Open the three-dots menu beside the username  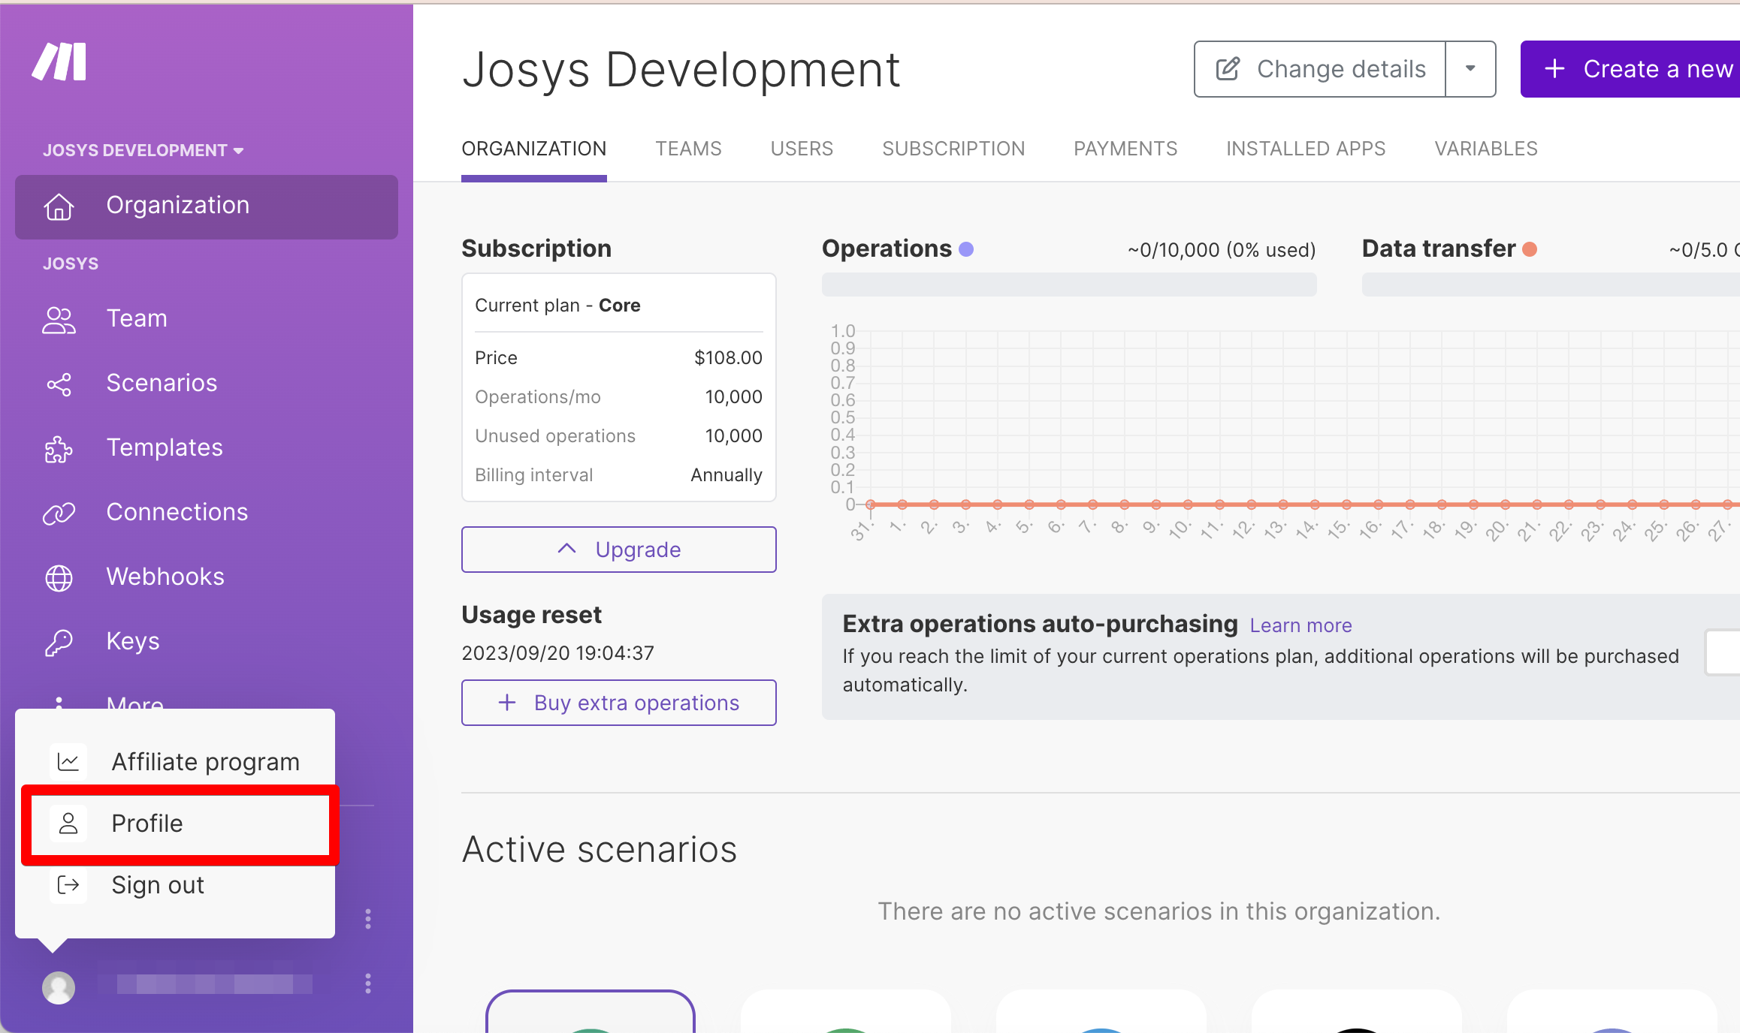[368, 983]
